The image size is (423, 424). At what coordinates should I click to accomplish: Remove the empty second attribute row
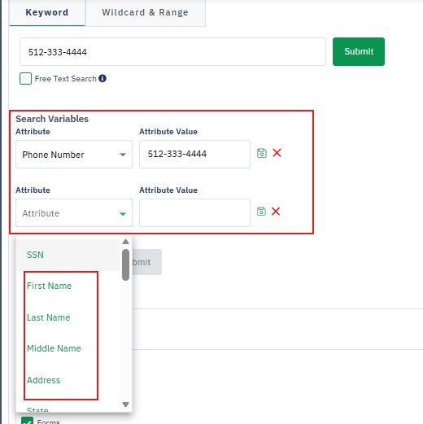click(x=276, y=212)
